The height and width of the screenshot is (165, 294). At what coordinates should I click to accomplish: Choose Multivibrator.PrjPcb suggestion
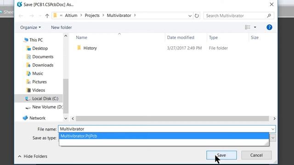click(x=164, y=136)
